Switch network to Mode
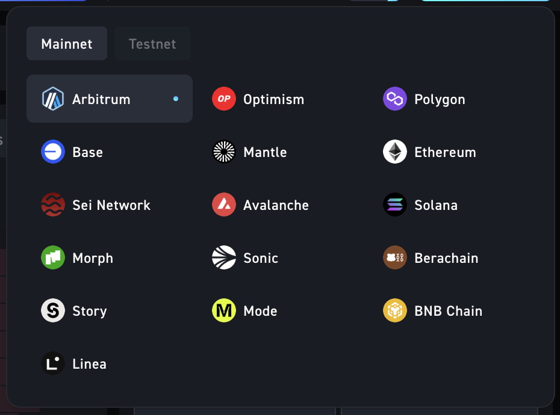Screen dimensions: 560x415 point(260,311)
